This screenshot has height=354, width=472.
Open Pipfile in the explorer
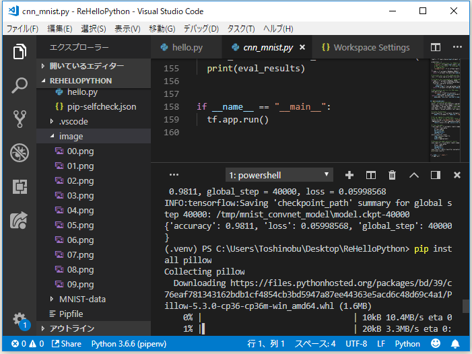click(94, 314)
